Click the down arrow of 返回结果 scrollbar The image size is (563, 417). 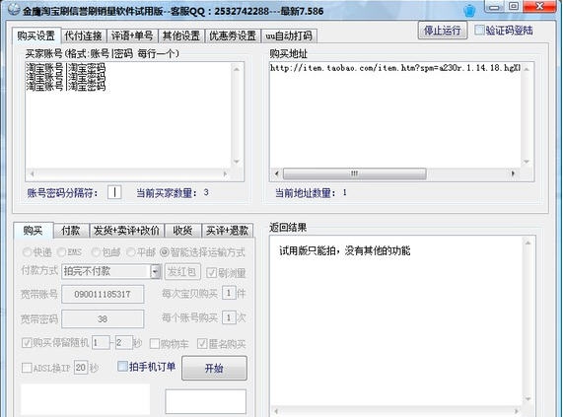pos(528,399)
